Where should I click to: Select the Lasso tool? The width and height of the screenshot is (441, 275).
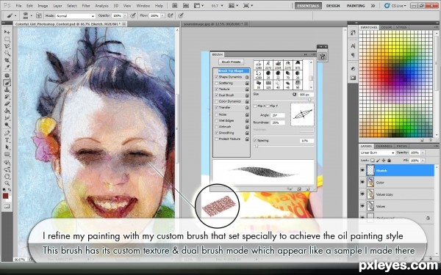(7, 46)
